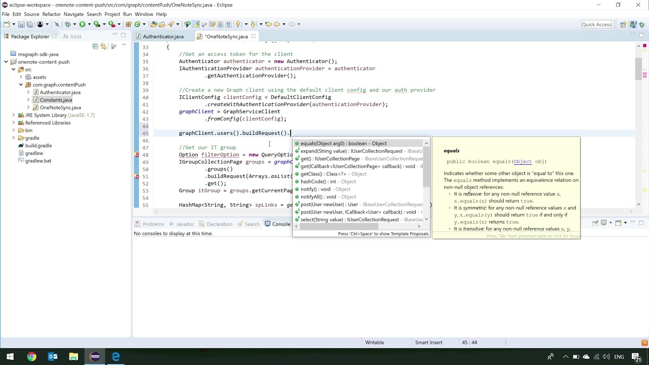Switch to the Search tab
Screen dimensions: 649x365
pyautogui.click(x=248, y=224)
